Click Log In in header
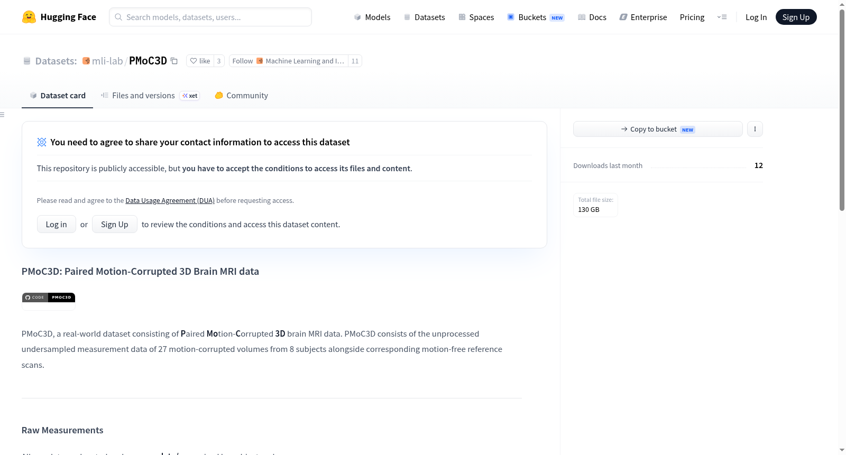 [x=756, y=17]
